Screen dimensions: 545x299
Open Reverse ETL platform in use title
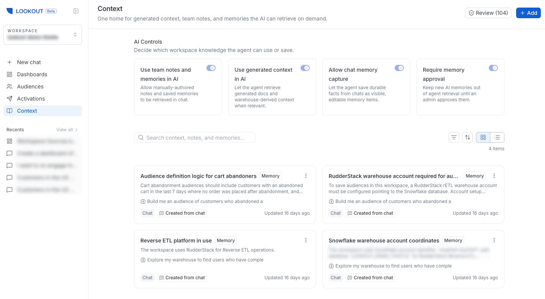(x=176, y=241)
